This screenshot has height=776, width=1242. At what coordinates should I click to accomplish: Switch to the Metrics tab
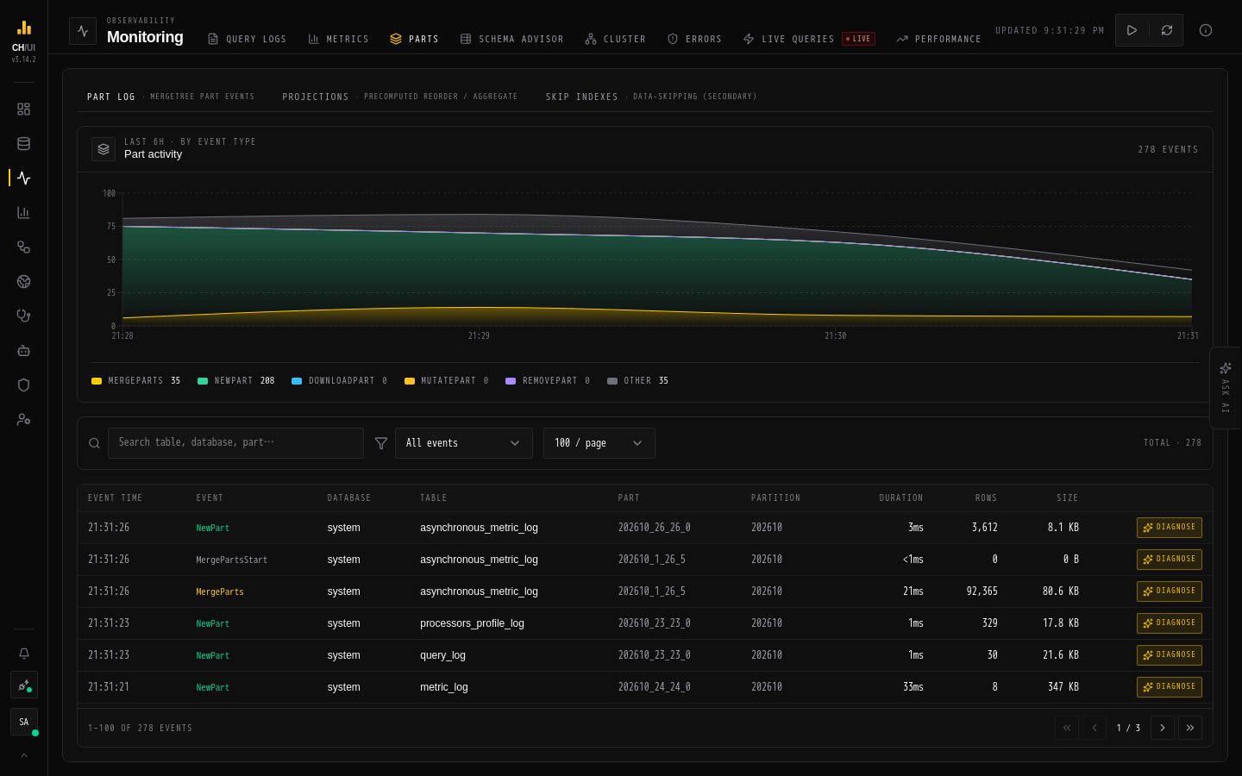point(338,39)
